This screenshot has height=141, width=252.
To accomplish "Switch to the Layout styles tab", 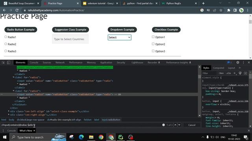I will 231,68.
